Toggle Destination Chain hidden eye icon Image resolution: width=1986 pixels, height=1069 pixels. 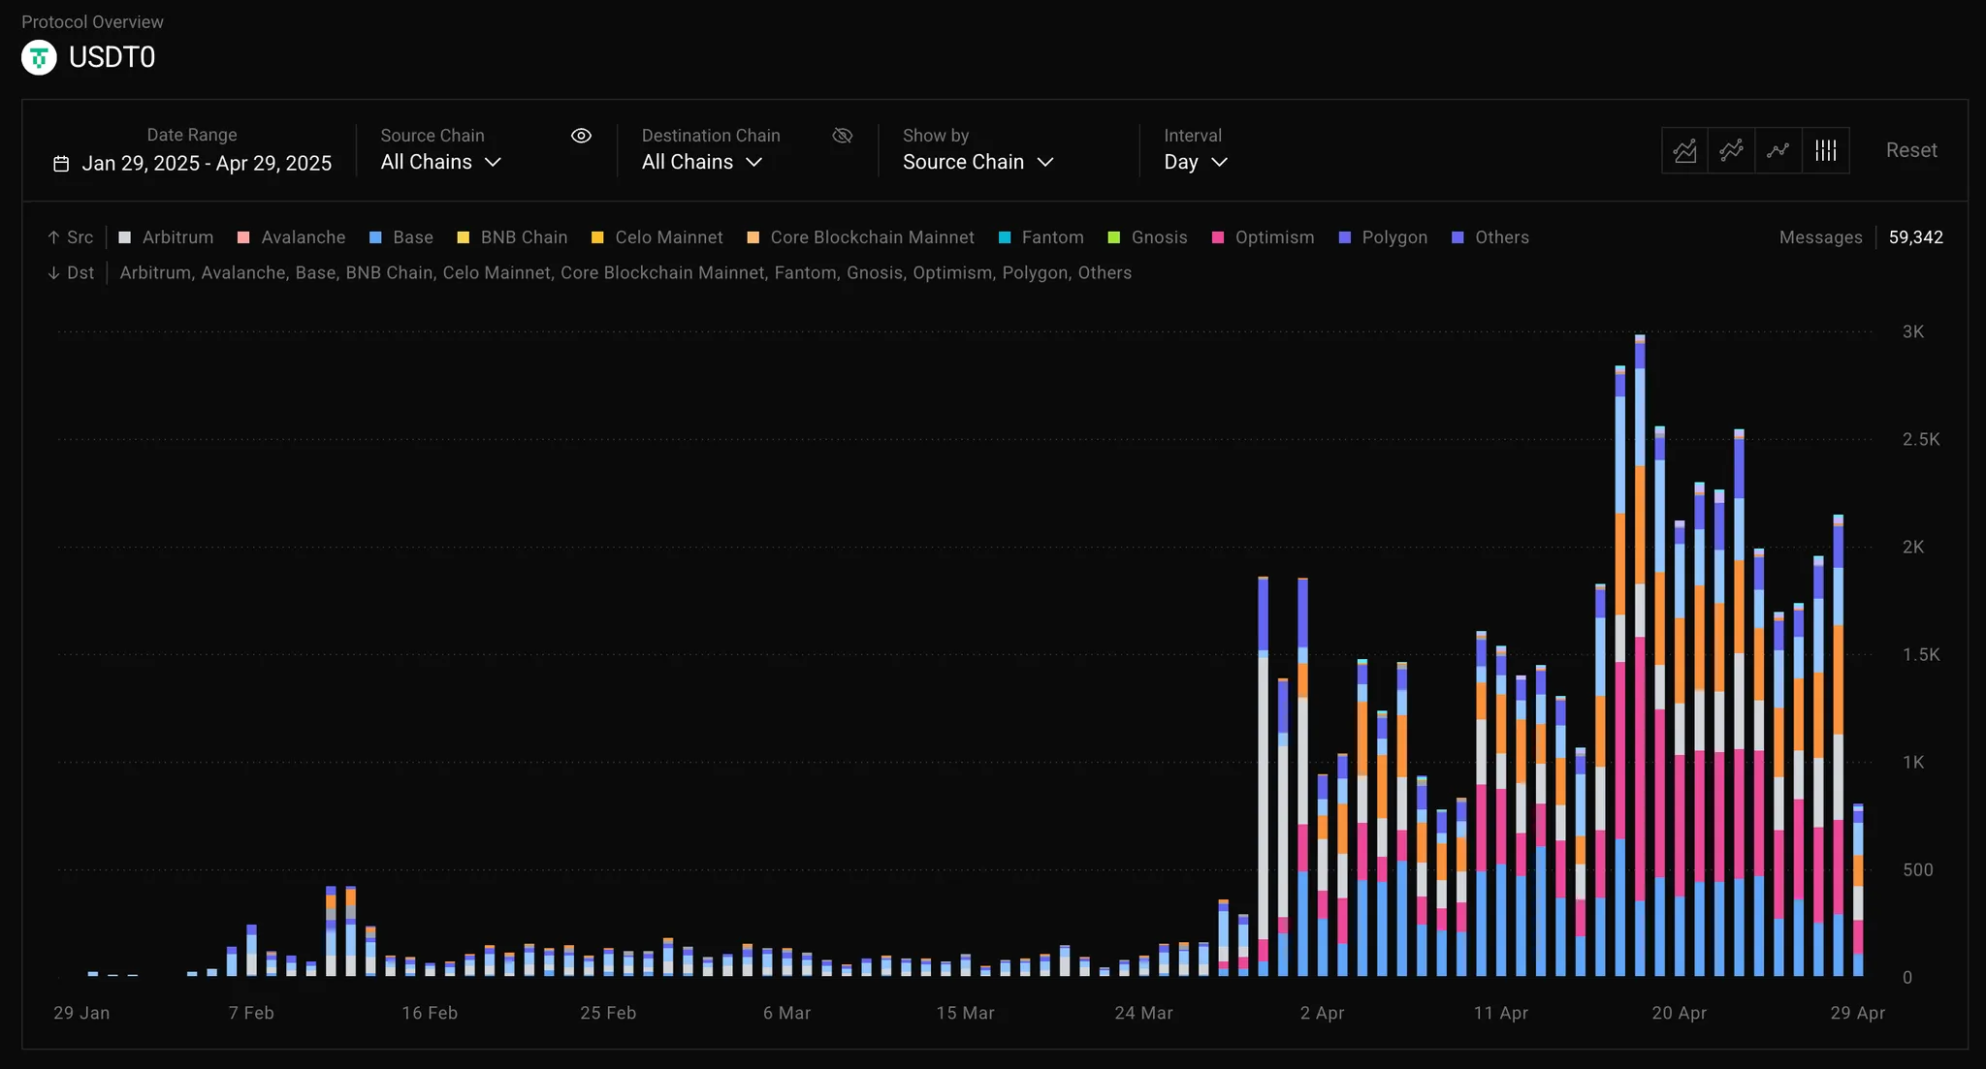843,136
